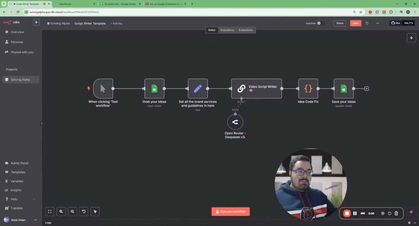Expand the Logs panel with the chevron
419x226 pixels.
415,223
